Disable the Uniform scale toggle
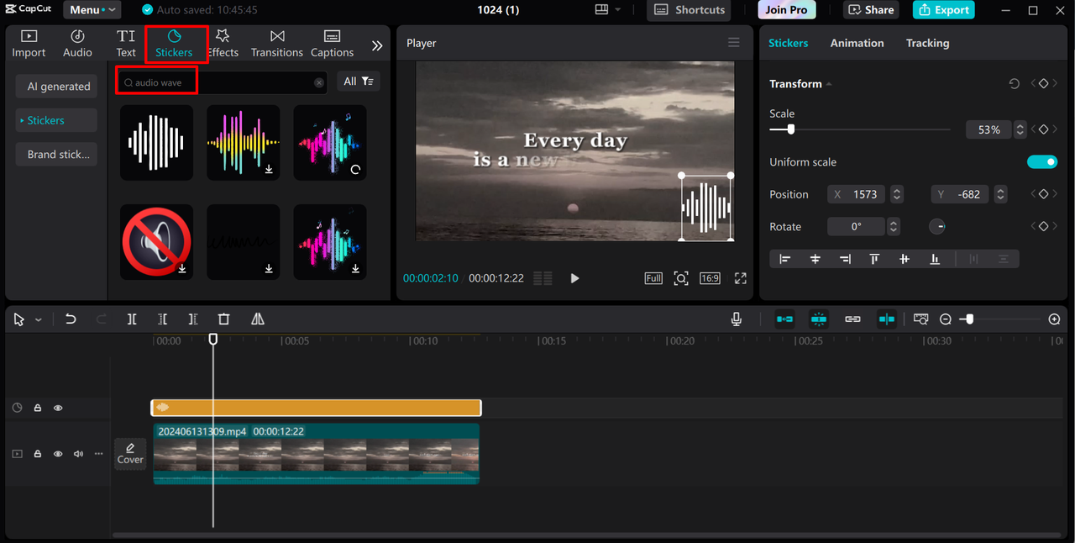This screenshot has width=1075, height=543. click(x=1042, y=162)
